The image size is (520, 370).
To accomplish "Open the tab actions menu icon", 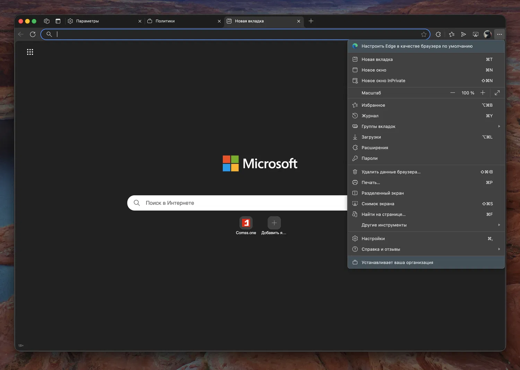I will click(x=58, y=21).
